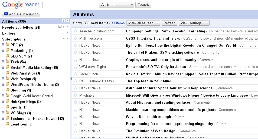Select People you follow (24)
The height and width of the screenshot is (139, 258).
[21, 27]
